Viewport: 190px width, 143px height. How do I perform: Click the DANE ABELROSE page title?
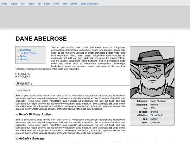coord(41,39)
